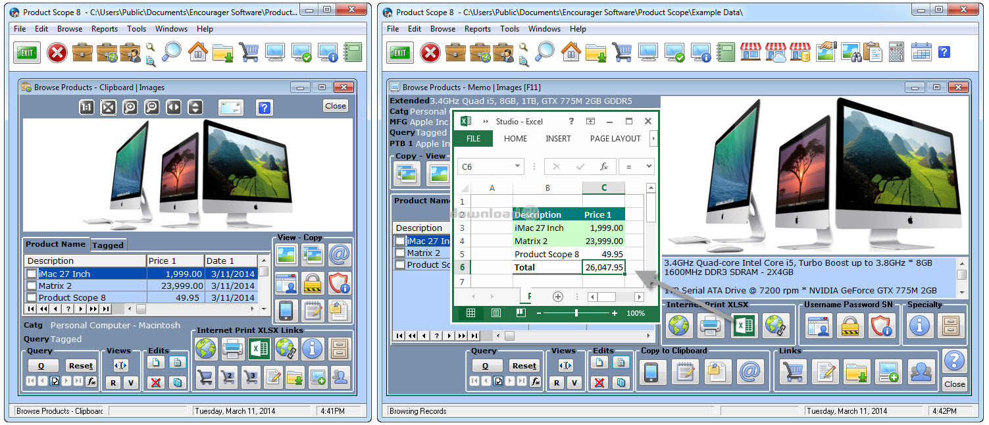Screen dimensions: 989x425
Task: Open the calendar icon in the right toolbar
Action: pos(921,52)
